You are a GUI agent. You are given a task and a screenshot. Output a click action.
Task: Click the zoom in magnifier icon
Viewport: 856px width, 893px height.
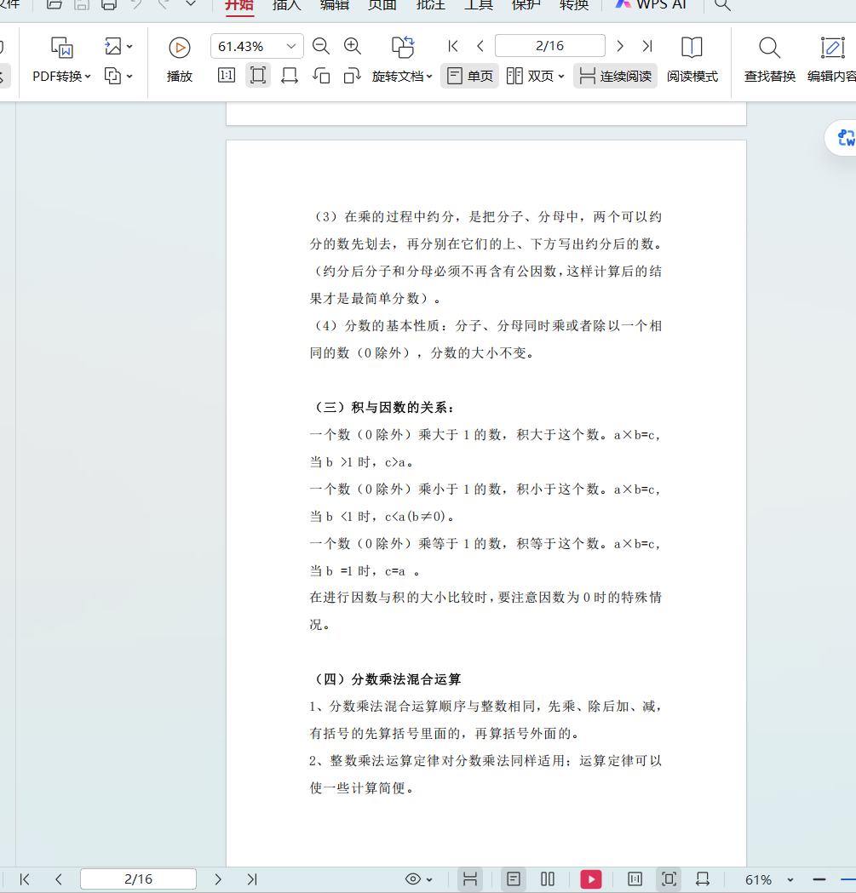click(x=352, y=46)
